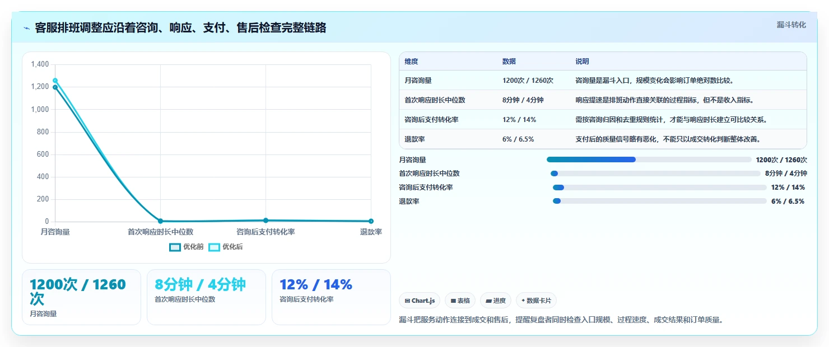The height and width of the screenshot is (347, 829).
Task: Click the 1200次 / 1260次 value after the progress bar
Action: pos(781,160)
